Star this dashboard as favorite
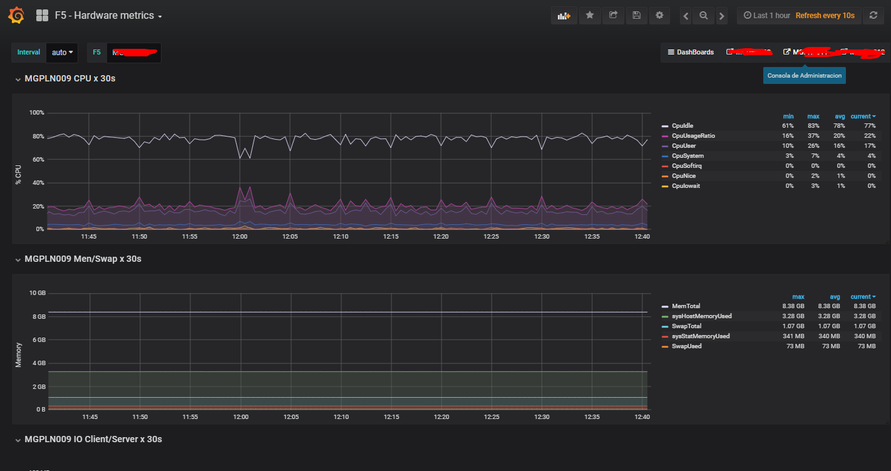 click(590, 16)
